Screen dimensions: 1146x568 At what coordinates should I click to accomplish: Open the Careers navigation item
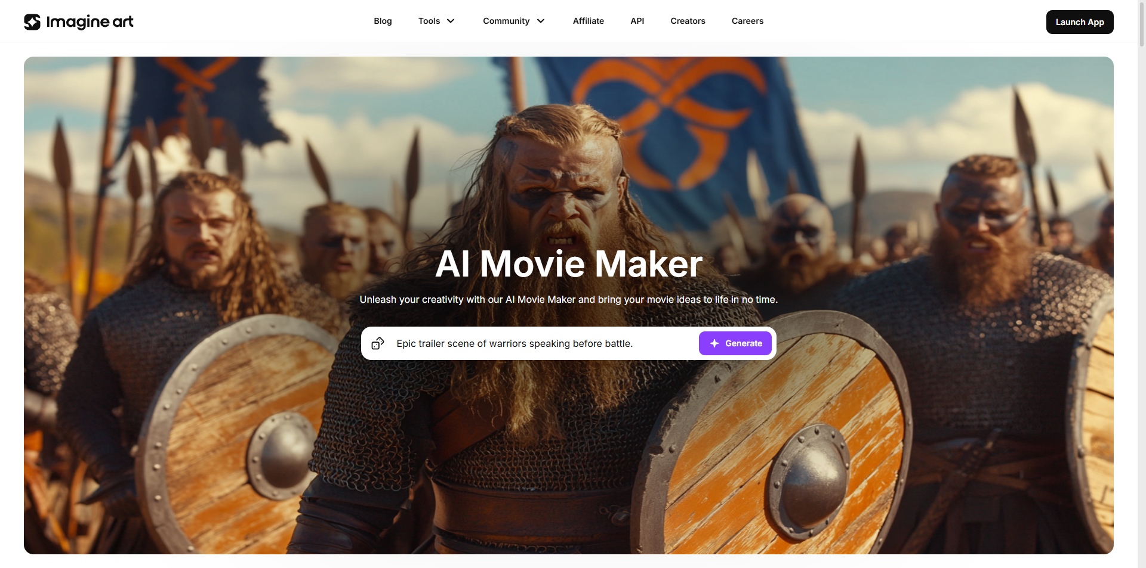[747, 21]
